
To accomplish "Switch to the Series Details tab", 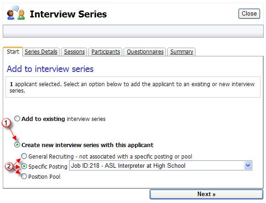I will click(41, 52).
